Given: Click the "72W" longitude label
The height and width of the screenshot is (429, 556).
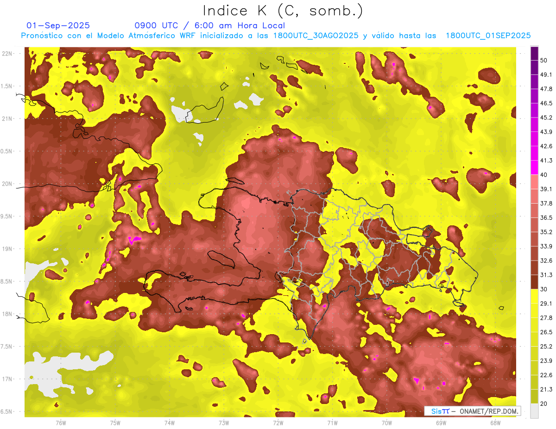Looking at the screenshot, I should click(x=278, y=423).
